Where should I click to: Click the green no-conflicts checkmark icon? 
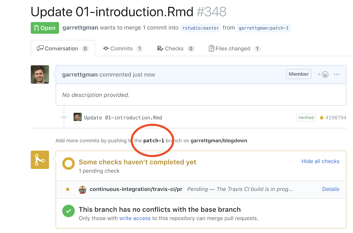(68, 211)
